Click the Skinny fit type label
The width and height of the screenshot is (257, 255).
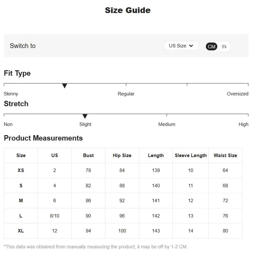point(11,94)
